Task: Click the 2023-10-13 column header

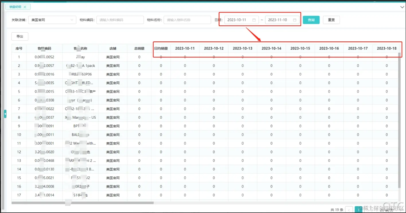Action: point(243,49)
